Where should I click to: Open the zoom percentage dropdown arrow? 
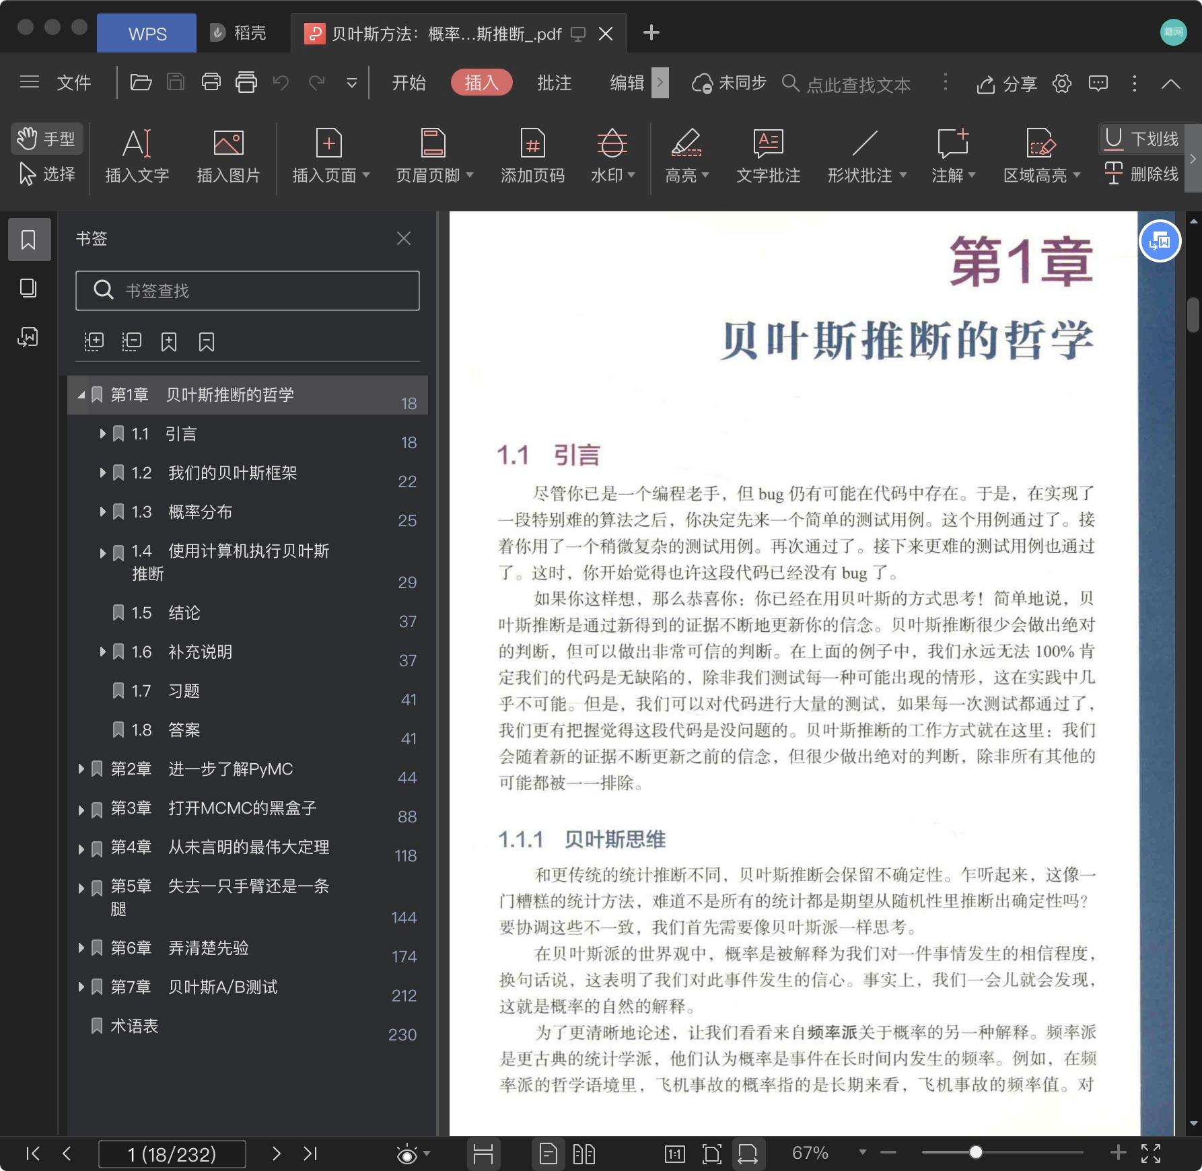(x=862, y=1153)
